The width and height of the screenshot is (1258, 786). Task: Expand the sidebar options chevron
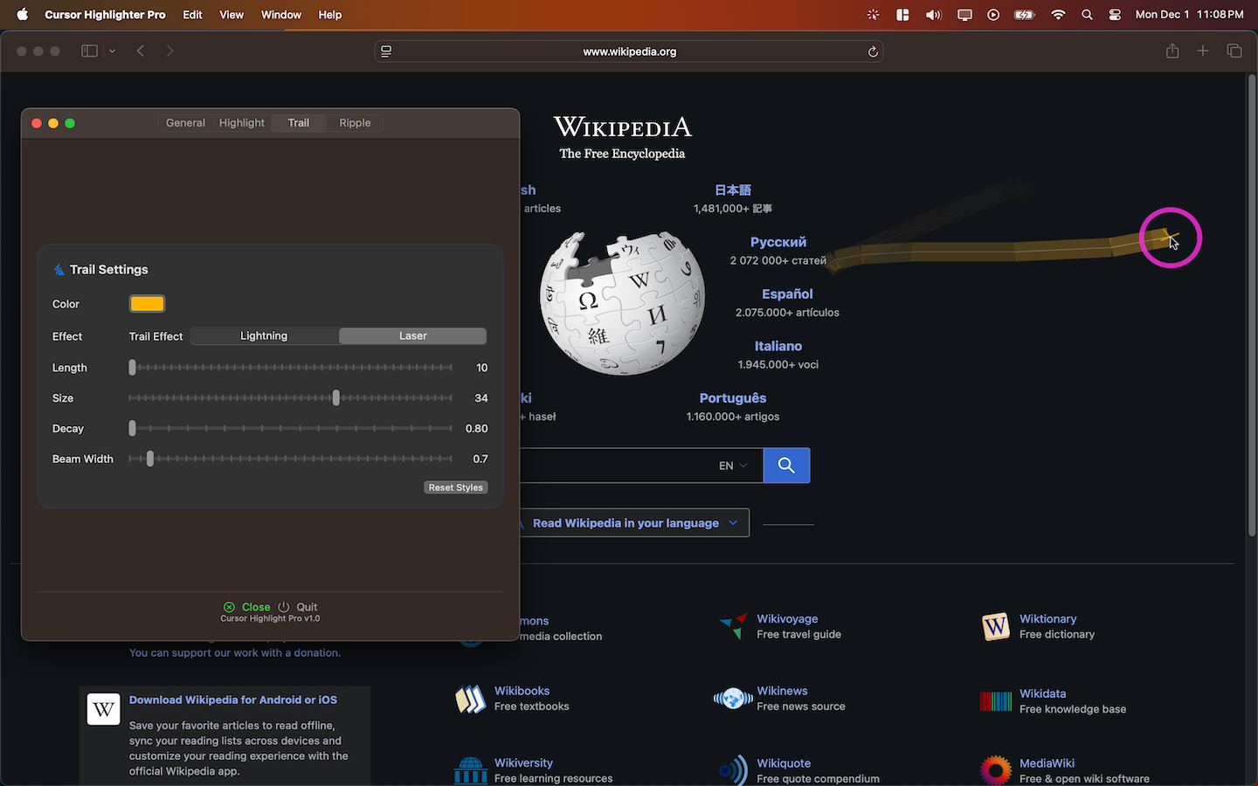pos(112,51)
